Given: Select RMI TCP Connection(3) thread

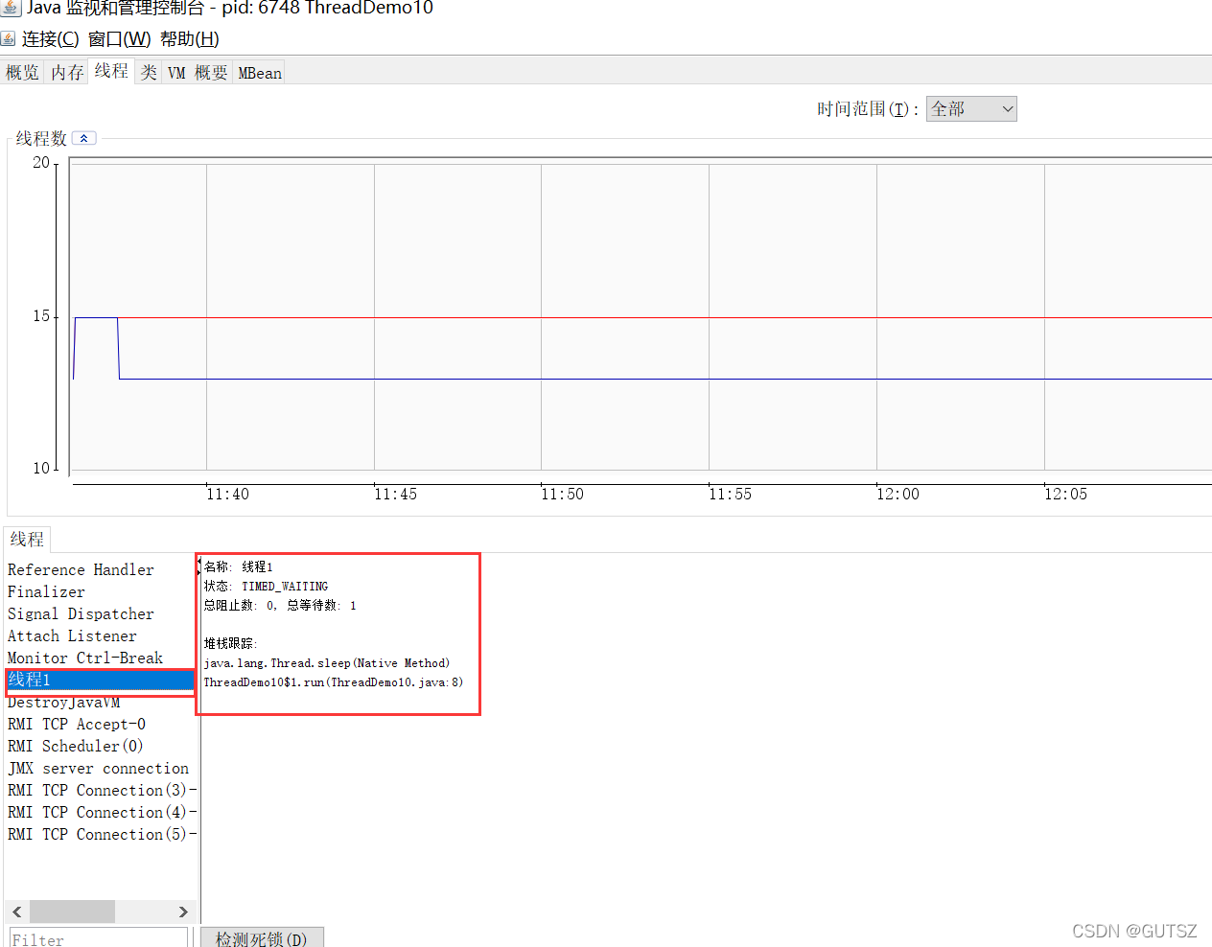Looking at the screenshot, I should click(x=100, y=791).
